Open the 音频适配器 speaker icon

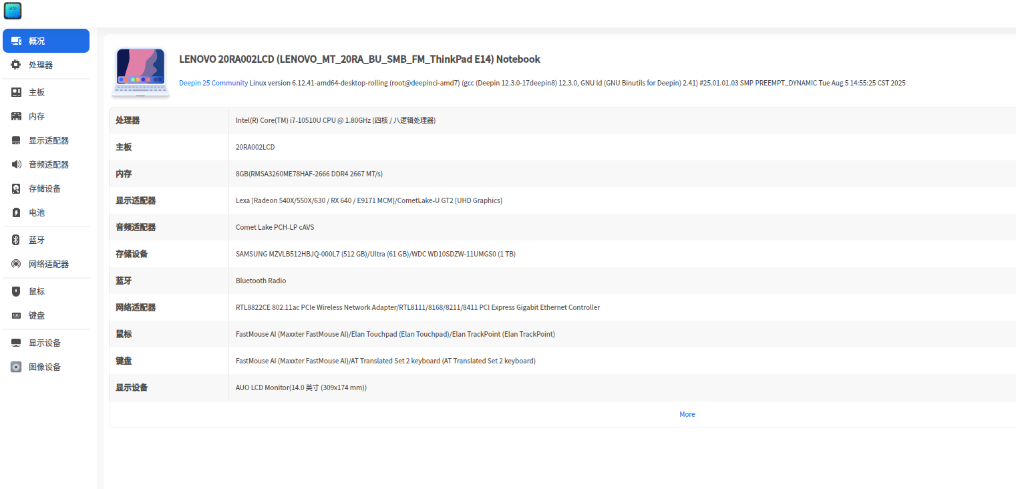point(16,164)
